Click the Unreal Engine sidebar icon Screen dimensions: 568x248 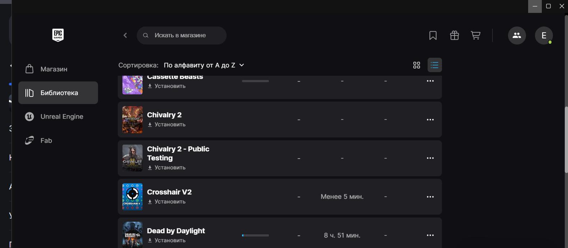29,117
